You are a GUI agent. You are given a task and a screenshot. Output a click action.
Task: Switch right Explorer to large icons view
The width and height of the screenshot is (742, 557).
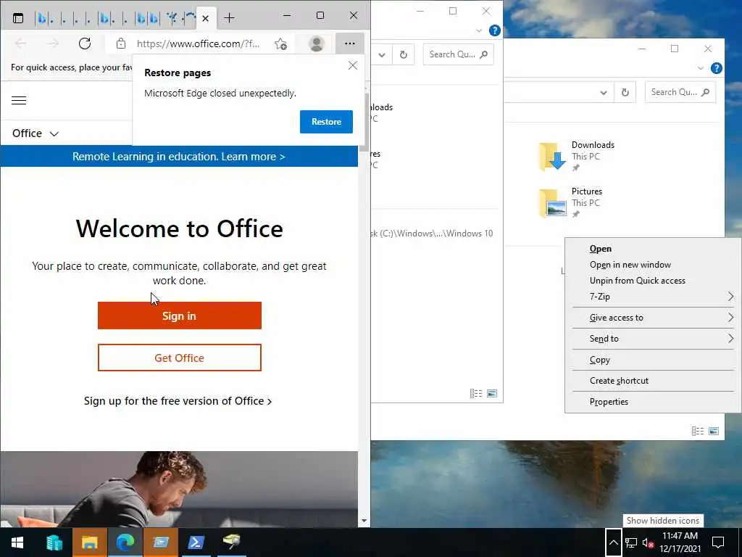714,431
